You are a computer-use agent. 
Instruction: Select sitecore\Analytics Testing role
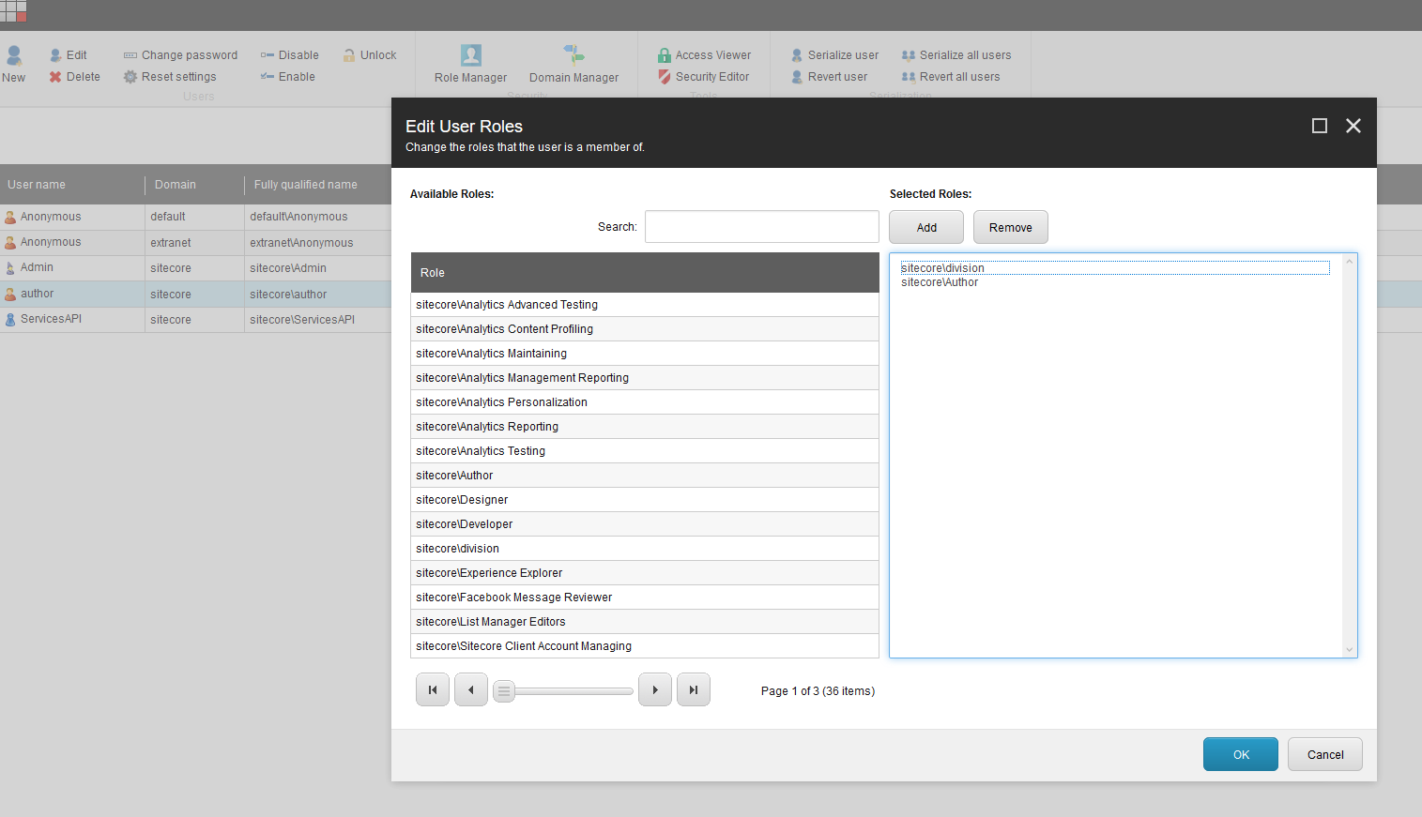tap(645, 451)
